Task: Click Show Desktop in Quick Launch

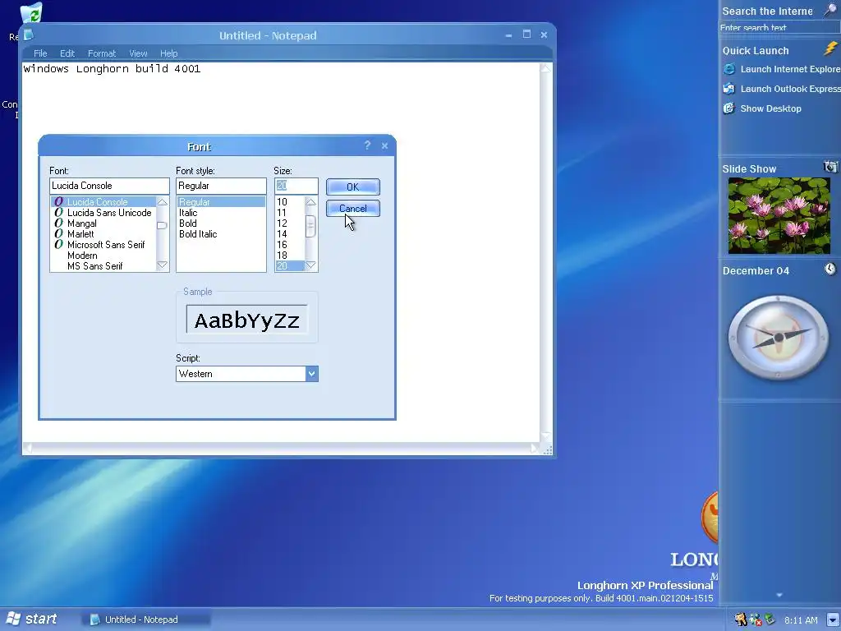Action: [770, 108]
